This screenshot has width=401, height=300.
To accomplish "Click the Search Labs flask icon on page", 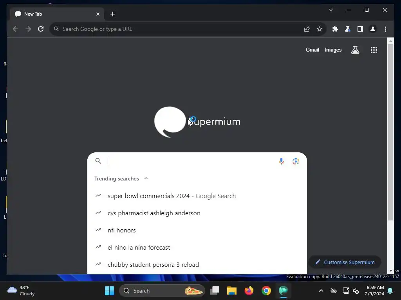I will pos(355,50).
